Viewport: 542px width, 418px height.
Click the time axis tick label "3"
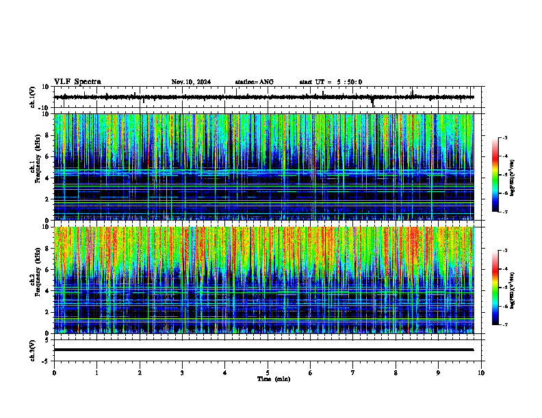pos(182,373)
